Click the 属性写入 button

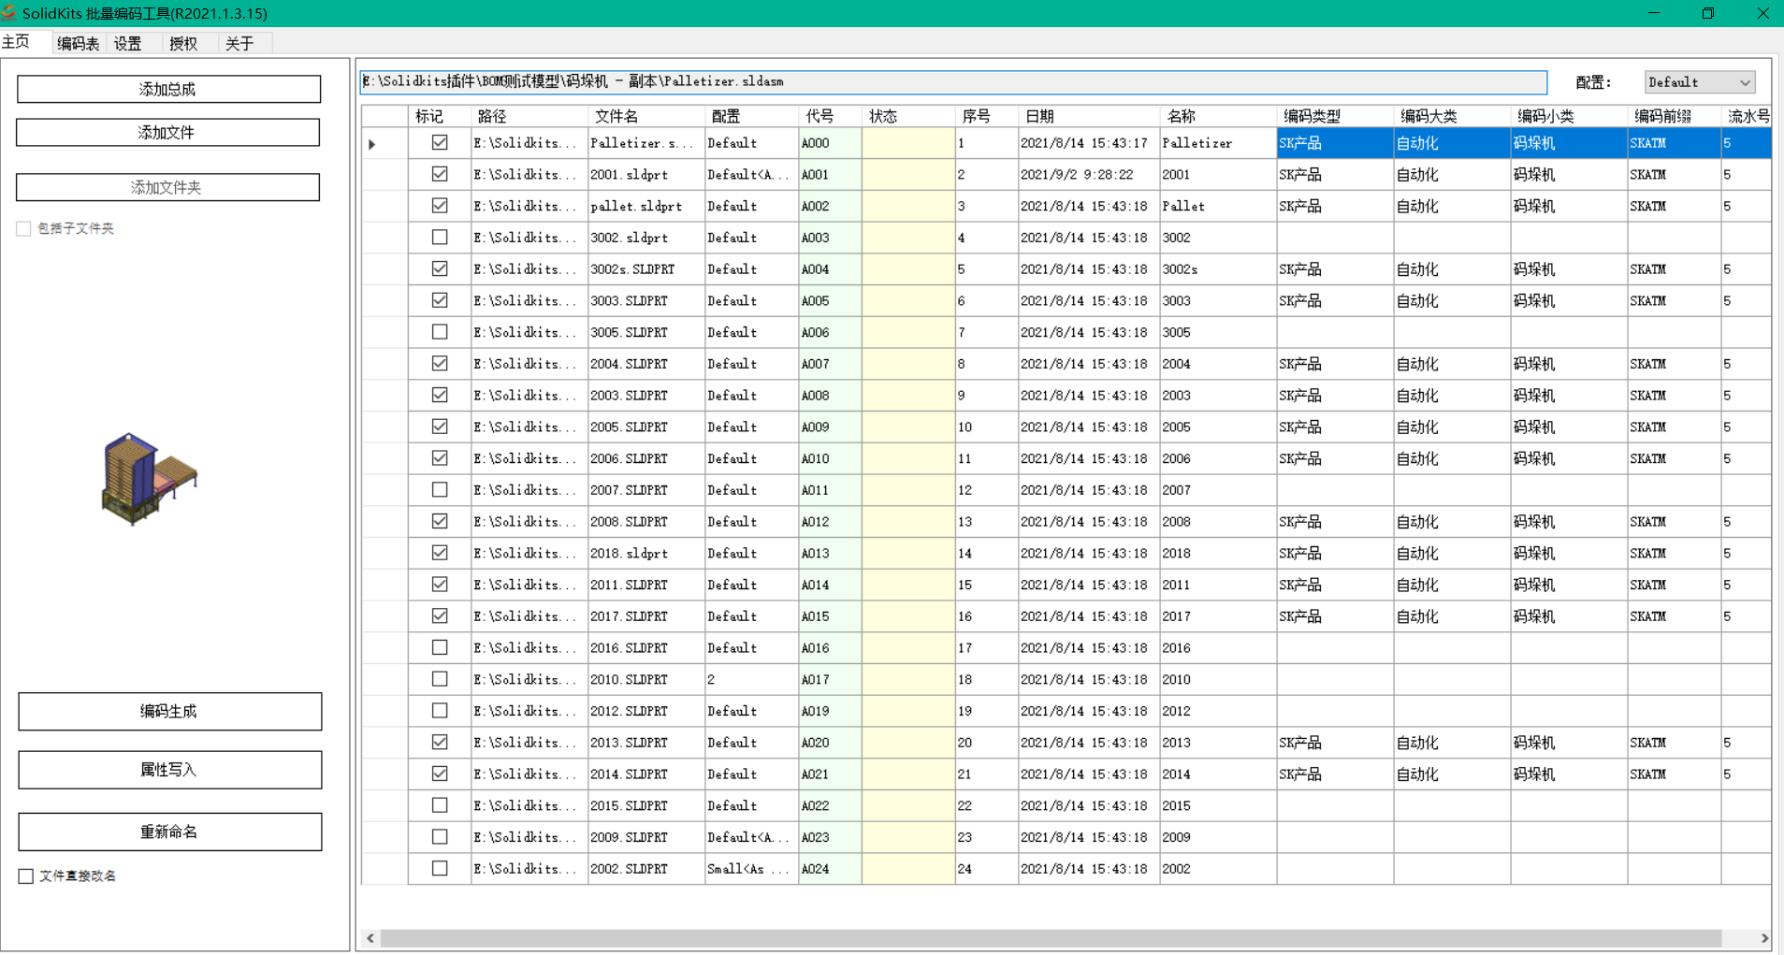[169, 770]
